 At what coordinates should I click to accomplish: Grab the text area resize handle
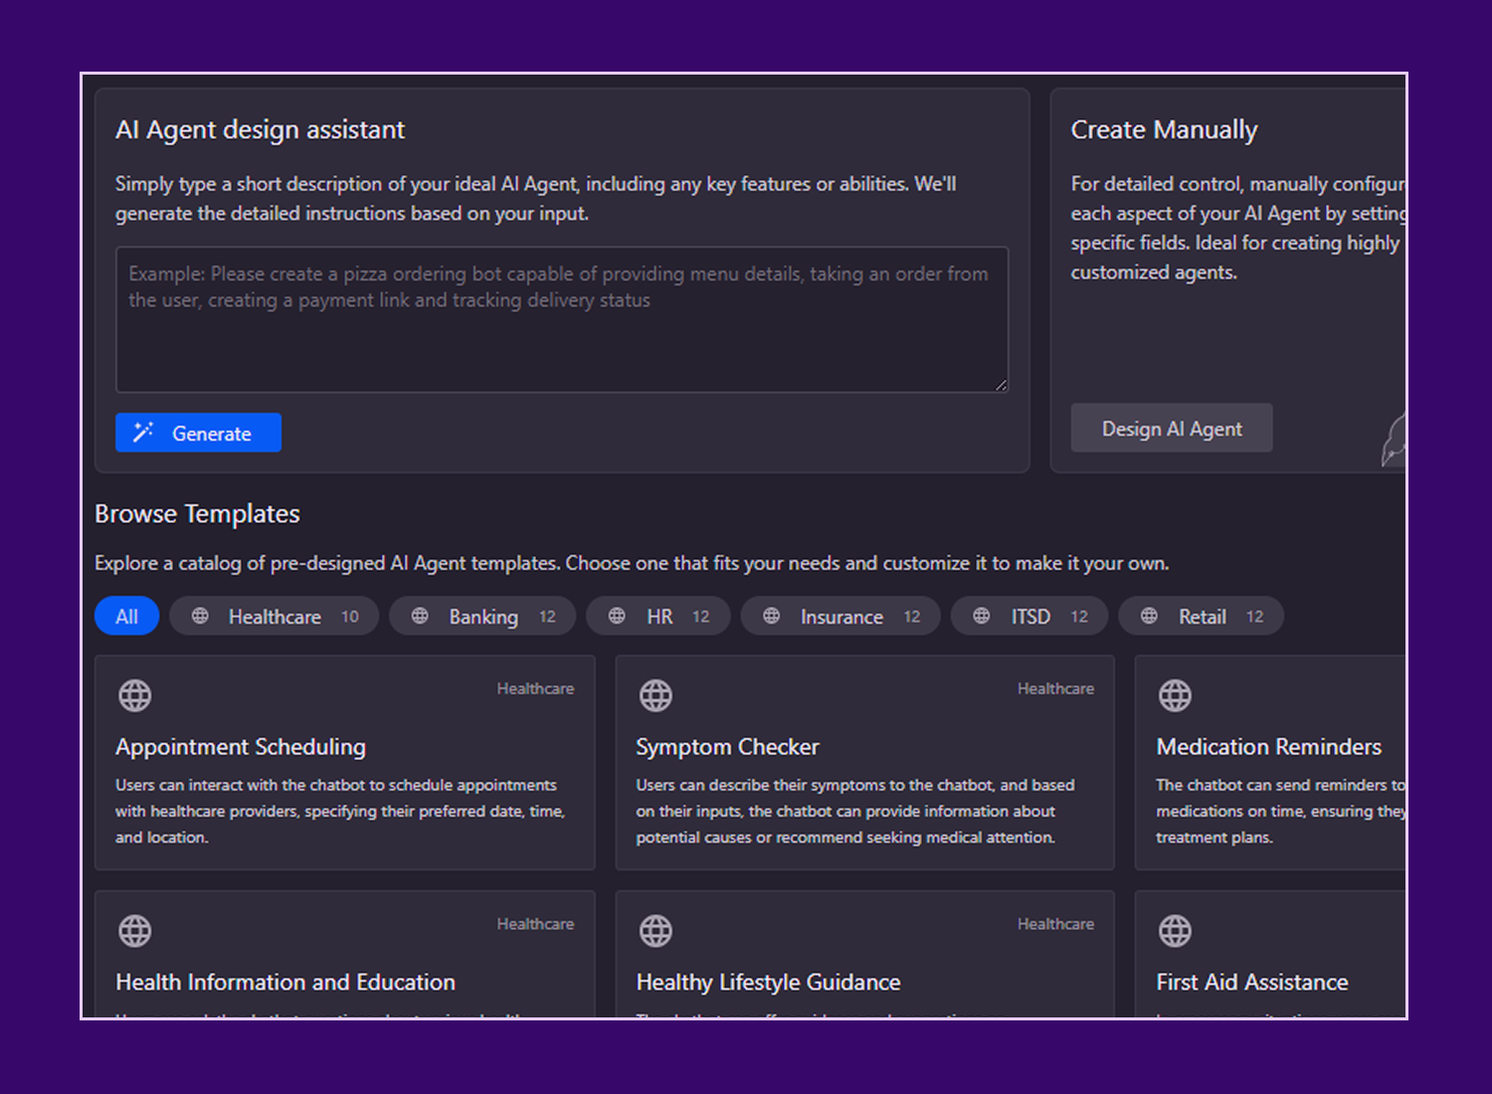1001,385
